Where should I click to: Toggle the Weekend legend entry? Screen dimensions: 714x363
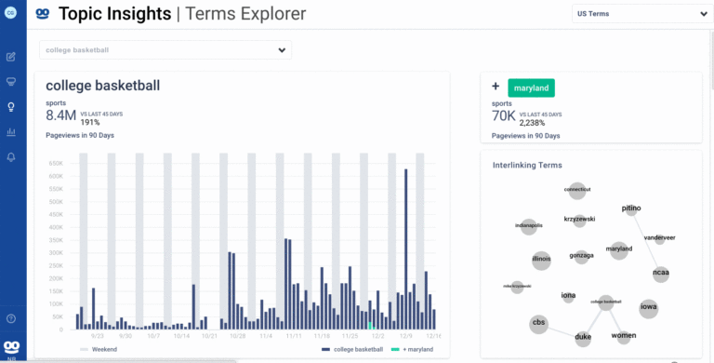click(99, 349)
